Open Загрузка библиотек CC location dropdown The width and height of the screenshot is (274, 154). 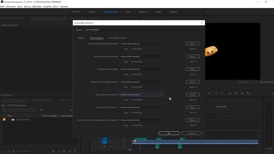(142, 107)
